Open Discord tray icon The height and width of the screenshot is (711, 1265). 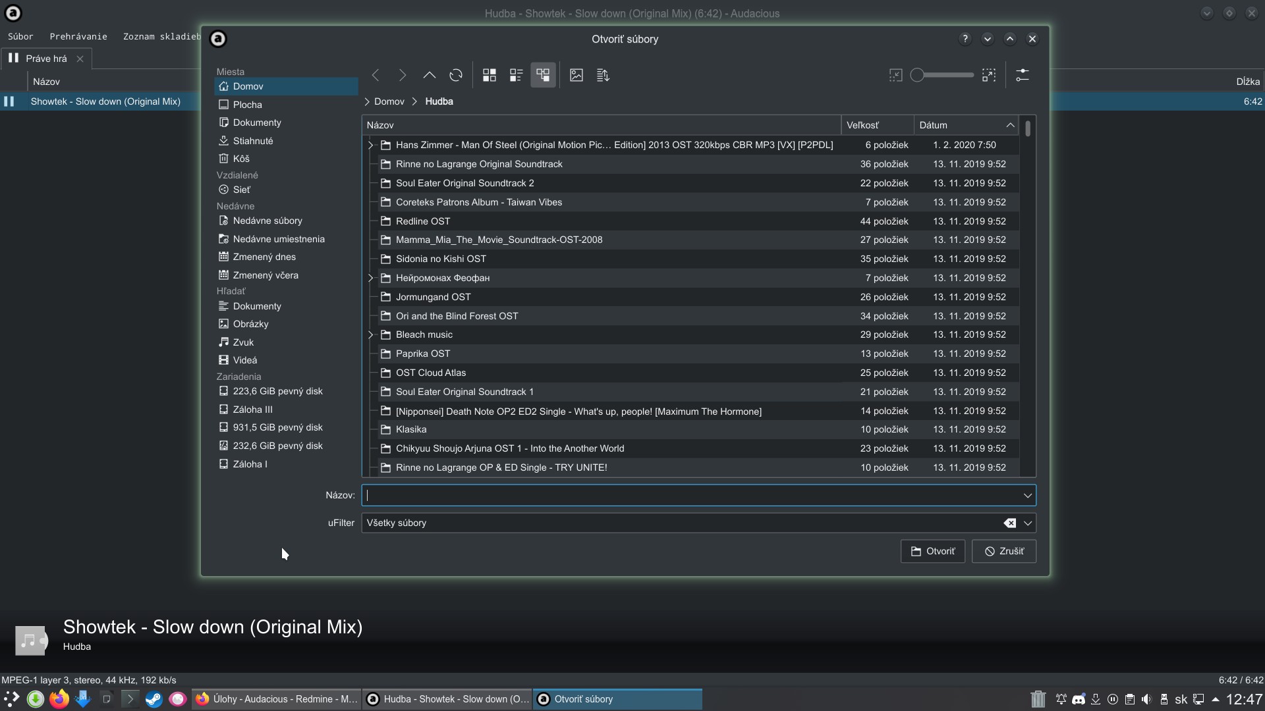(1079, 699)
